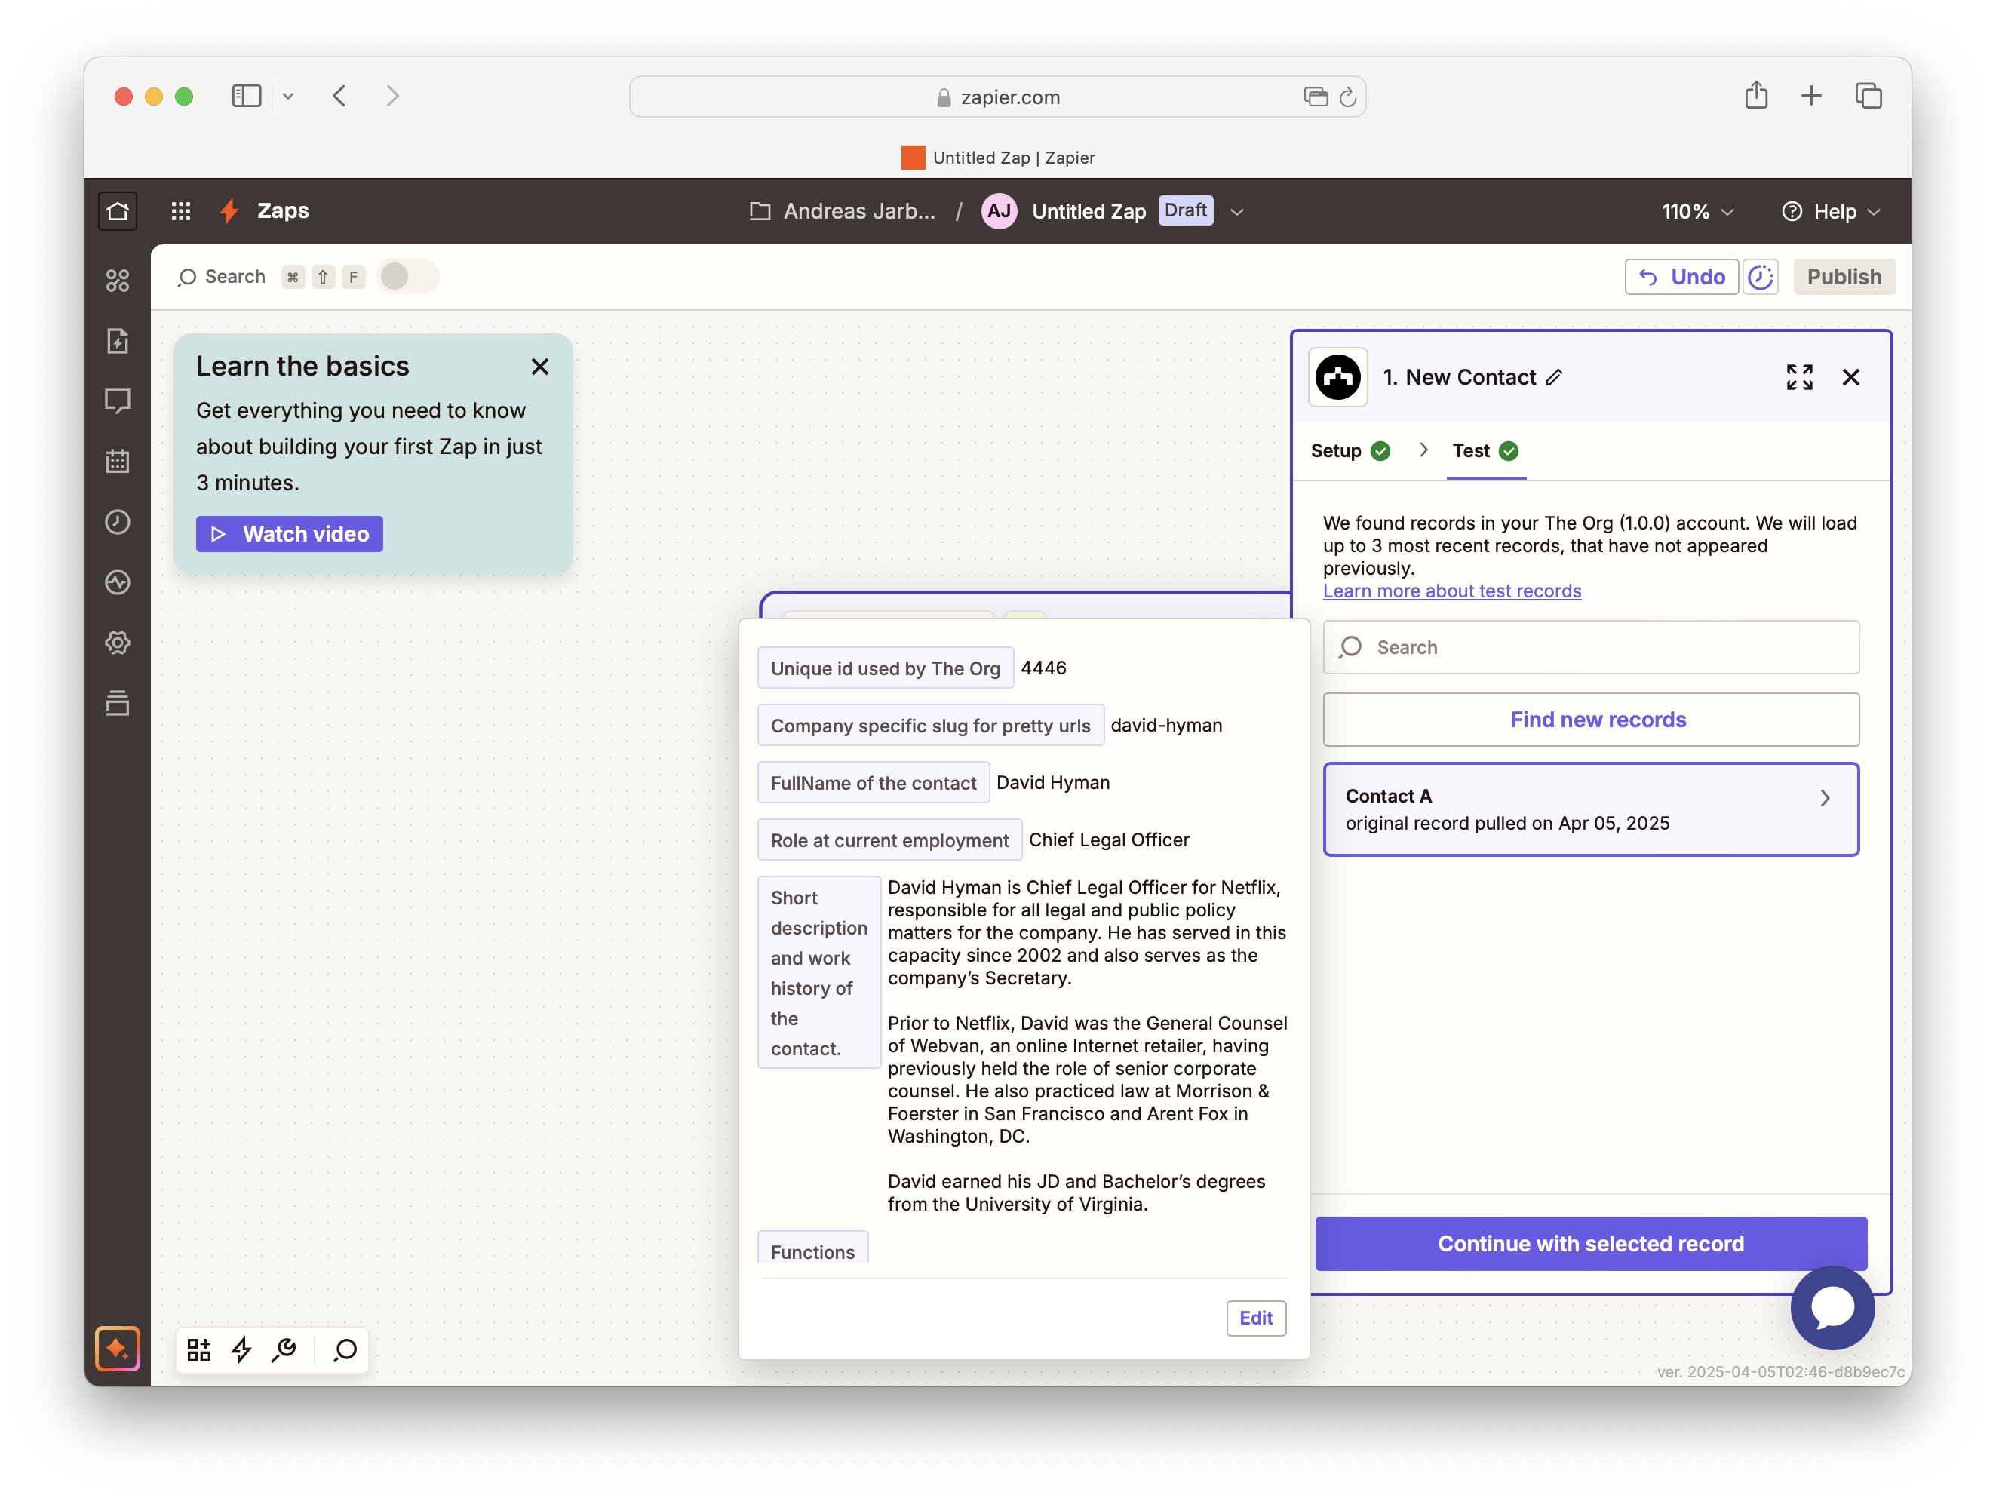Open the zap details file icon in sidebar
The height and width of the screenshot is (1498, 1996).
118,341
